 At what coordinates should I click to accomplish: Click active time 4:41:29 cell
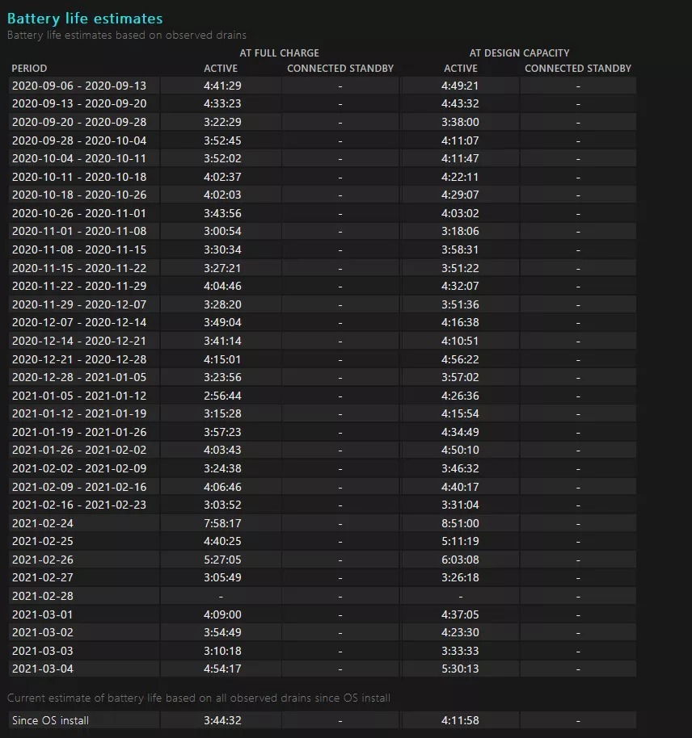coord(222,86)
